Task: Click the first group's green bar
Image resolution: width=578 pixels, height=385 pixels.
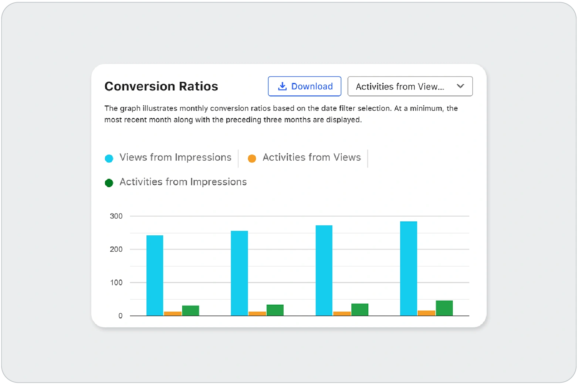Action: tap(190, 311)
